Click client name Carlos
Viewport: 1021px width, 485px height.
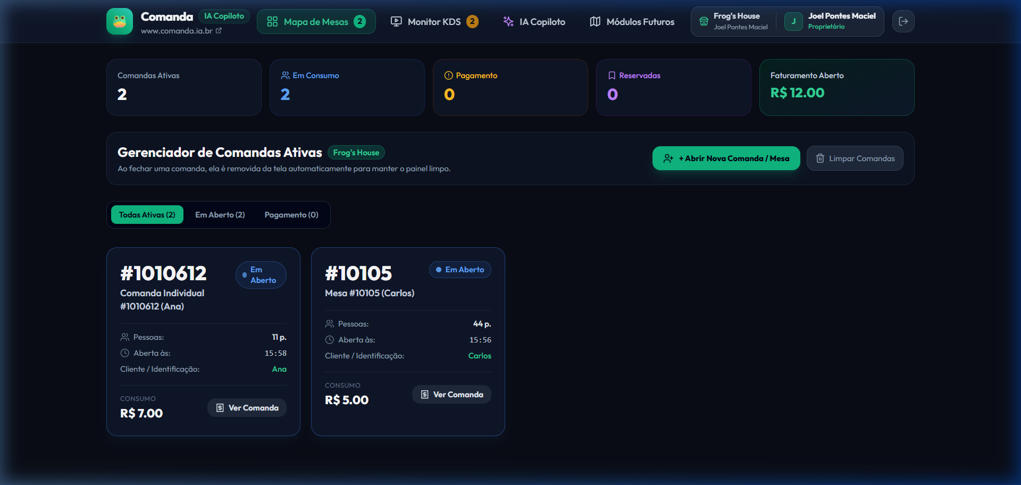[480, 356]
